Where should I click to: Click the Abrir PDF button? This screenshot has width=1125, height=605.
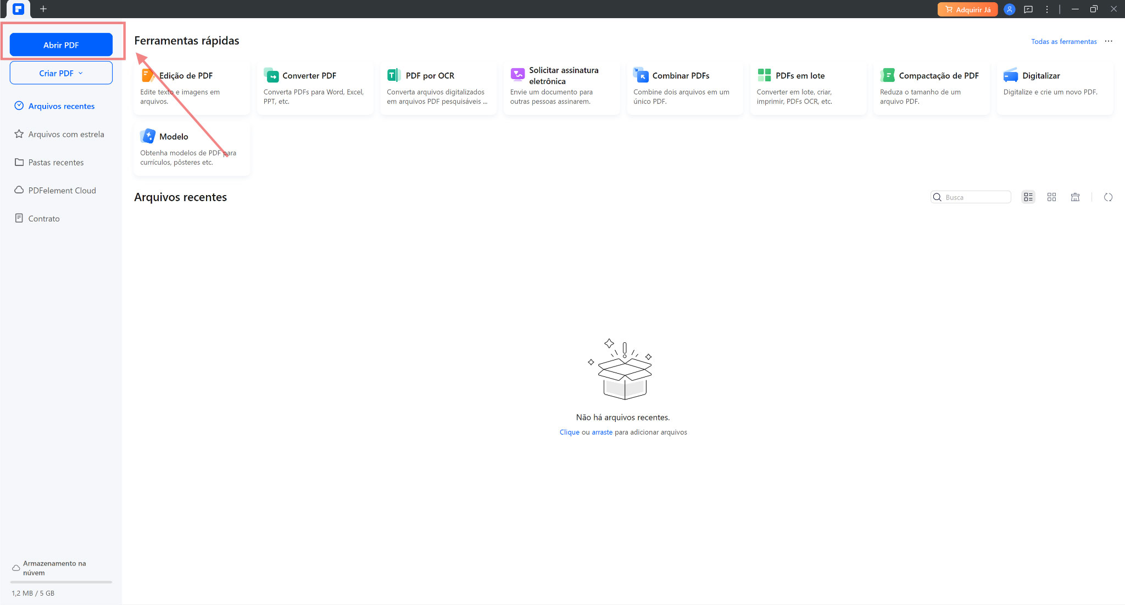tap(61, 45)
